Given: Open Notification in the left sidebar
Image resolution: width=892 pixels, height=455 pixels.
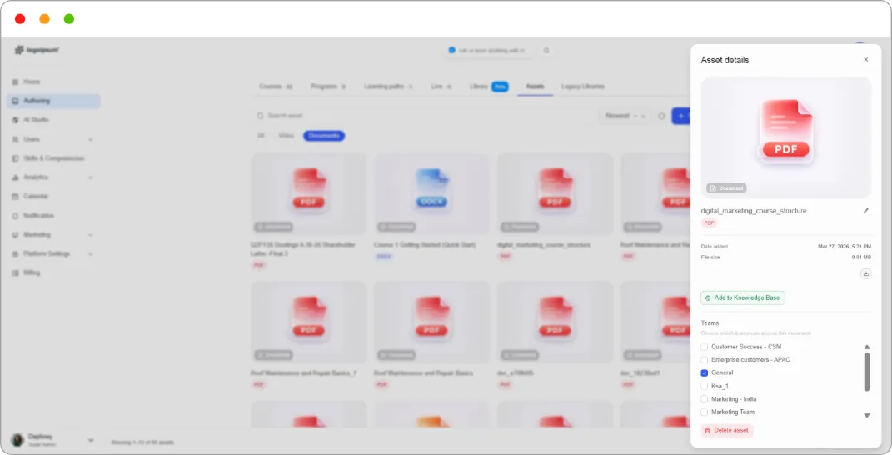Looking at the screenshot, I should click(x=38, y=216).
